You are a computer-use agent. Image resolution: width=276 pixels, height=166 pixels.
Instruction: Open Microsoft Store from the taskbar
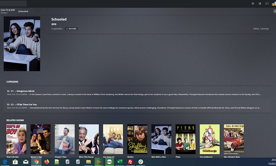click(15, 162)
